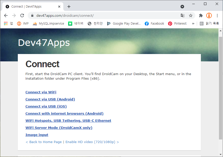Open Connect via WiFi link
The height and width of the screenshot is (157, 223).
(x=41, y=92)
